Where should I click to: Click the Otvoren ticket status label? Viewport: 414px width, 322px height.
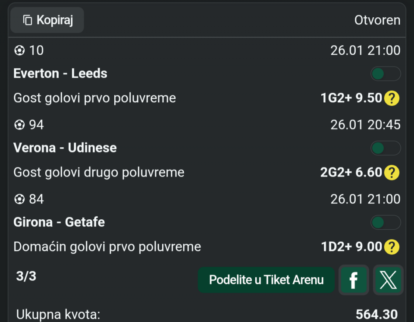pos(377,20)
